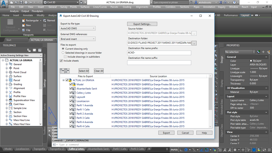Click the Destination file name suffix field
This screenshot has width=272, height=153.
point(159,62)
